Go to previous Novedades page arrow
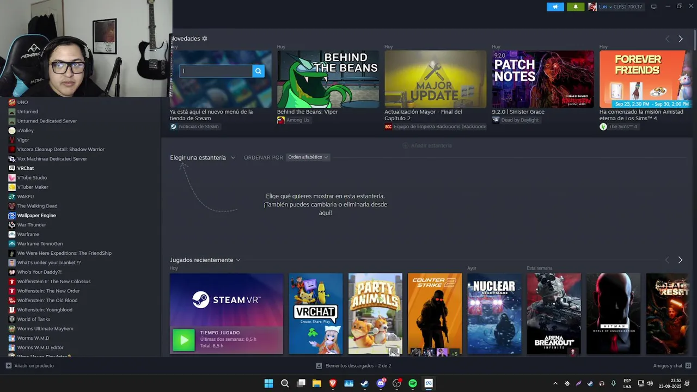This screenshot has height=392, width=697. 668,39
